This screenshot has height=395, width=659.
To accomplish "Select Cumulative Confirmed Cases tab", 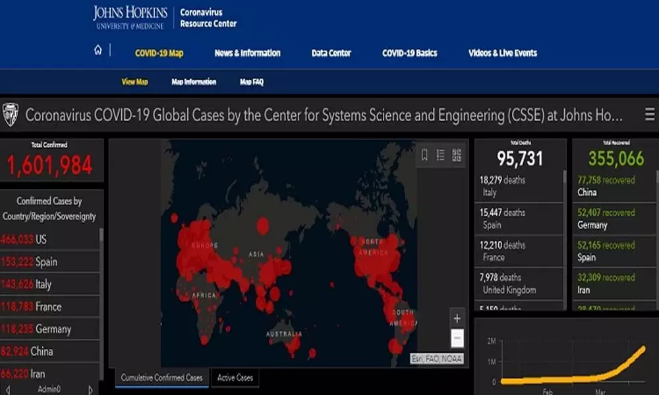I will (161, 378).
